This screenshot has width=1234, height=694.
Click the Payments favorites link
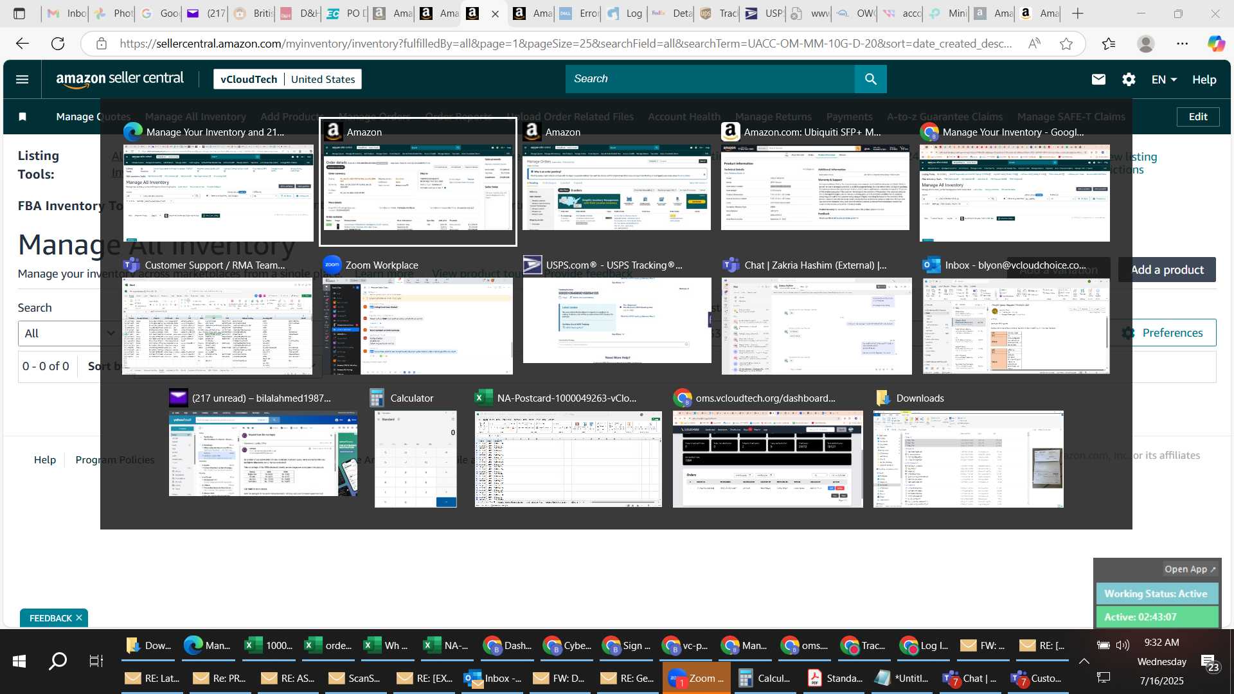click(849, 116)
